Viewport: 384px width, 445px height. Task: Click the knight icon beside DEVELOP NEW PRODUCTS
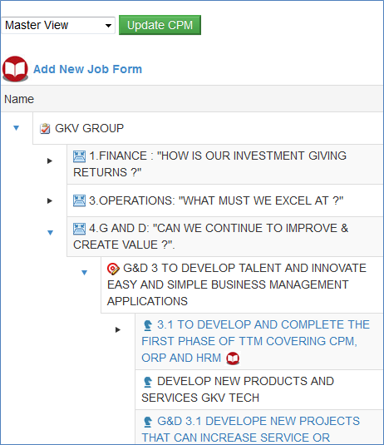(147, 382)
